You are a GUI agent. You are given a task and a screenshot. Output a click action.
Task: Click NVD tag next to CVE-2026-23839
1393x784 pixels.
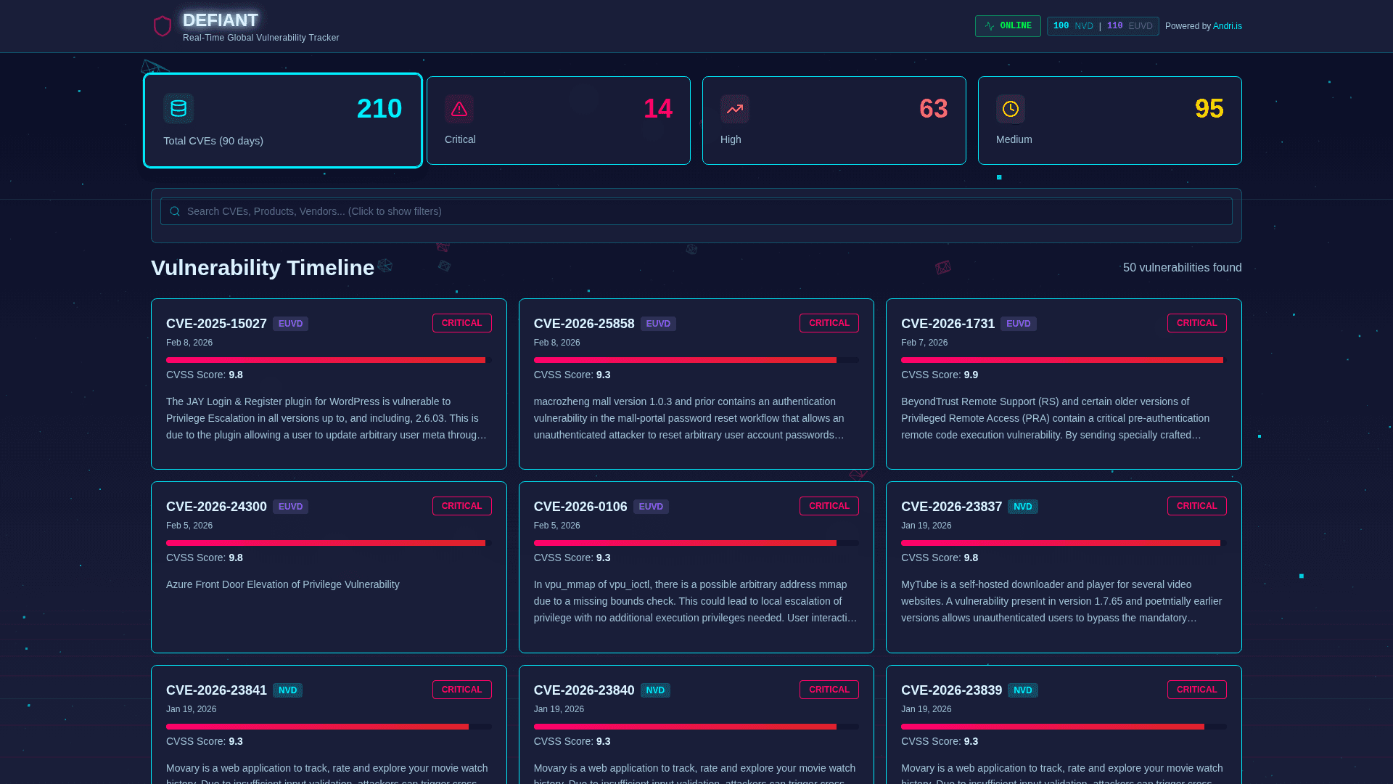(1023, 690)
